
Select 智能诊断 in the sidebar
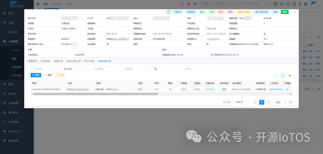click(17, 67)
